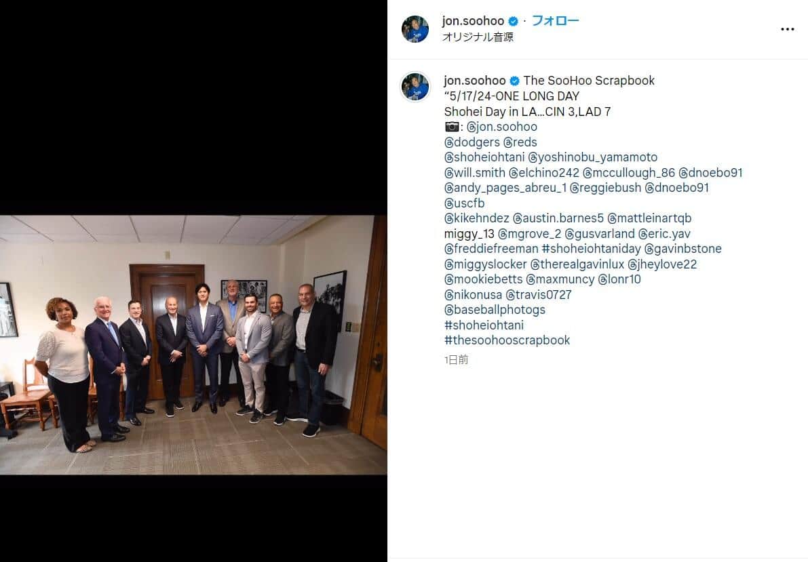808x562 pixels.
Task: Open the @shoheiohtani mention
Action: [484, 157]
